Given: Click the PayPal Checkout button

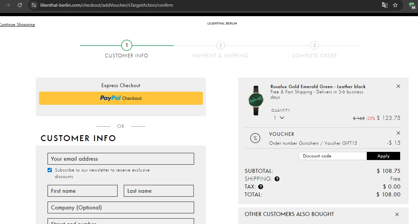Looking at the screenshot, I should tap(121, 98).
